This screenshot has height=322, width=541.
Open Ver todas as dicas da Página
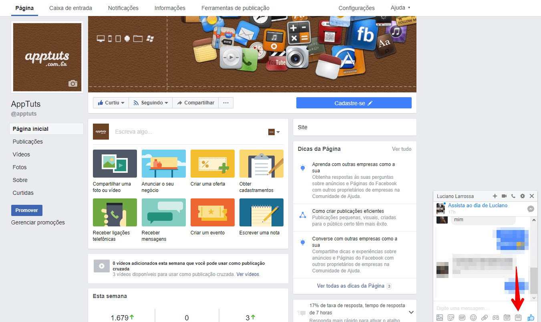(x=350, y=286)
